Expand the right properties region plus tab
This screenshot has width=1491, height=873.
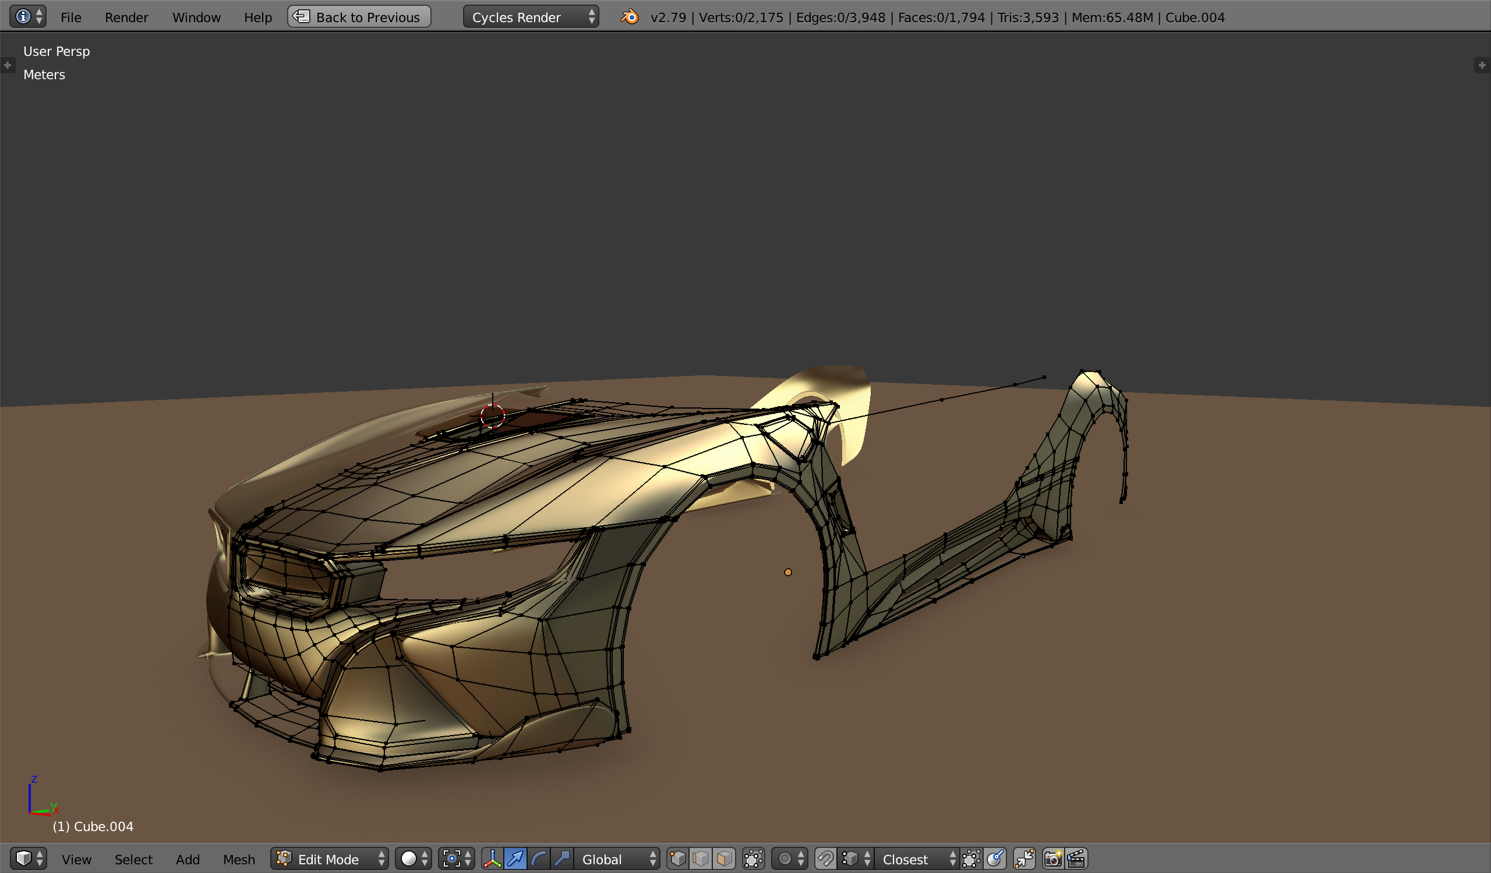pos(1482,65)
